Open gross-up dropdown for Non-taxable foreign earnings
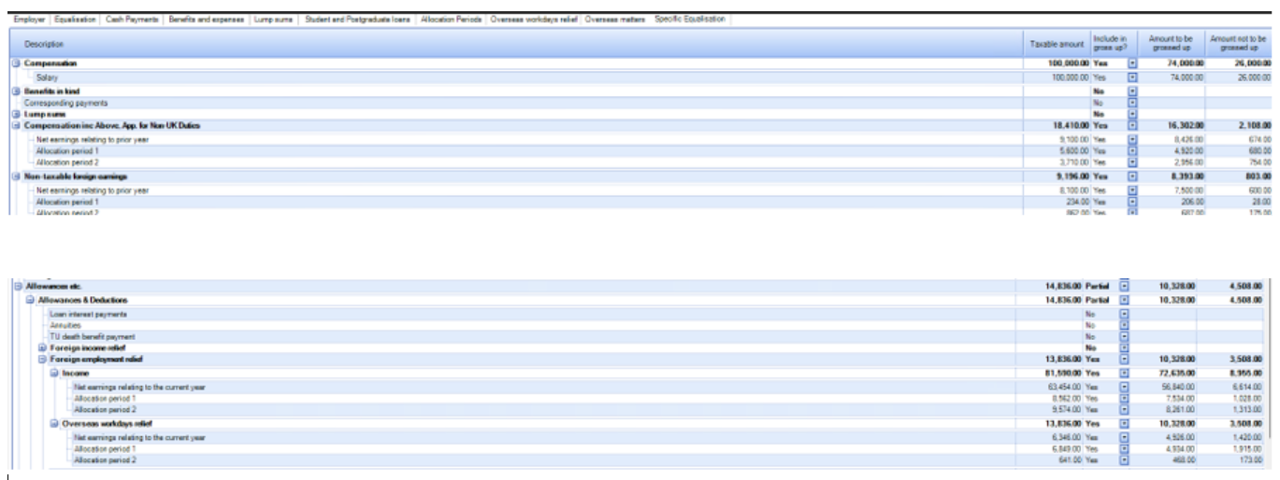The width and height of the screenshot is (1280, 480). pyautogui.click(x=1132, y=176)
